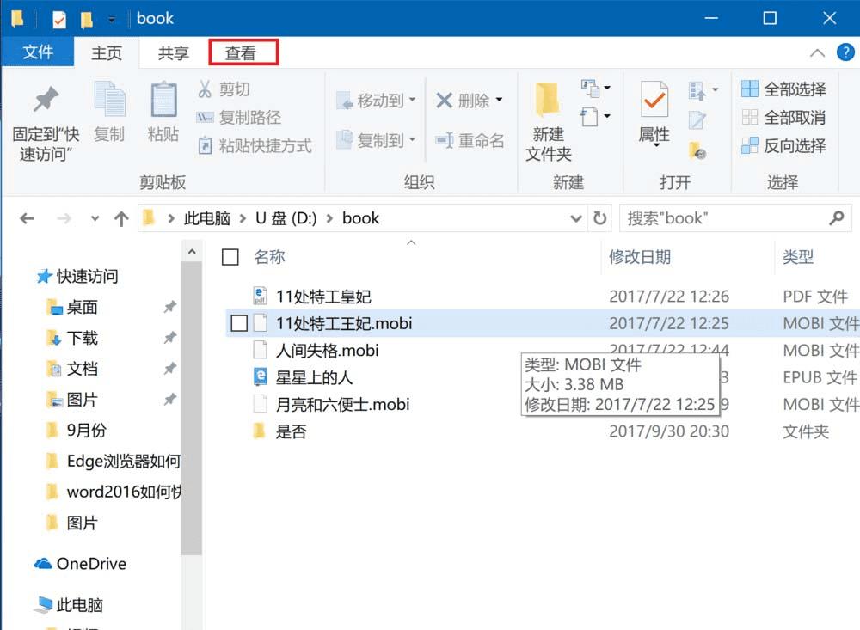Viewport: 860px width, 630px height.
Task: Click the Copy icon in clipboard group
Action: coord(109,99)
